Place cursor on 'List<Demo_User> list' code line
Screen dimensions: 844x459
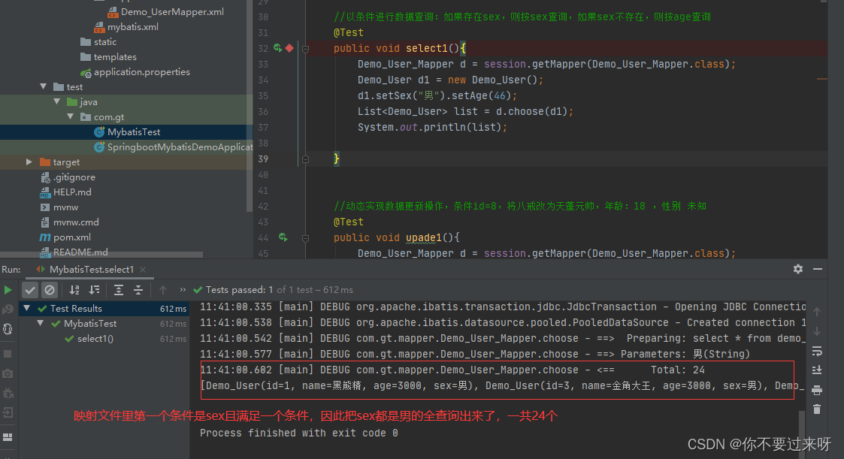(x=466, y=111)
